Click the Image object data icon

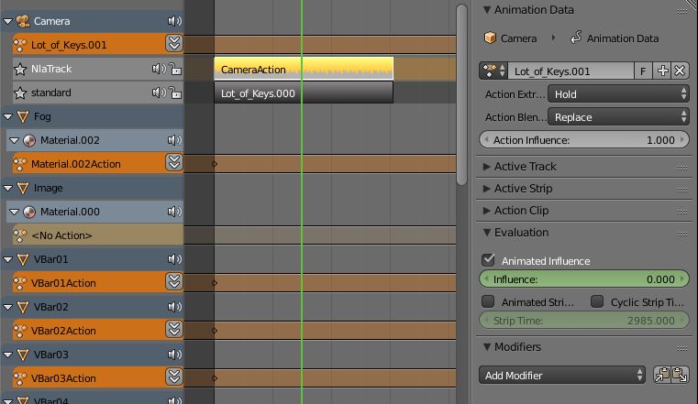pos(23,188)
